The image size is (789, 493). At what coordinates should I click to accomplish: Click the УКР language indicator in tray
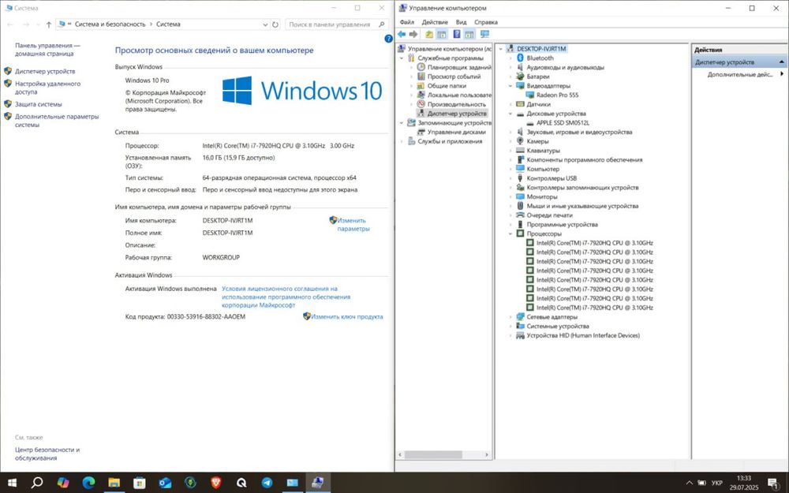pos(716,483)
